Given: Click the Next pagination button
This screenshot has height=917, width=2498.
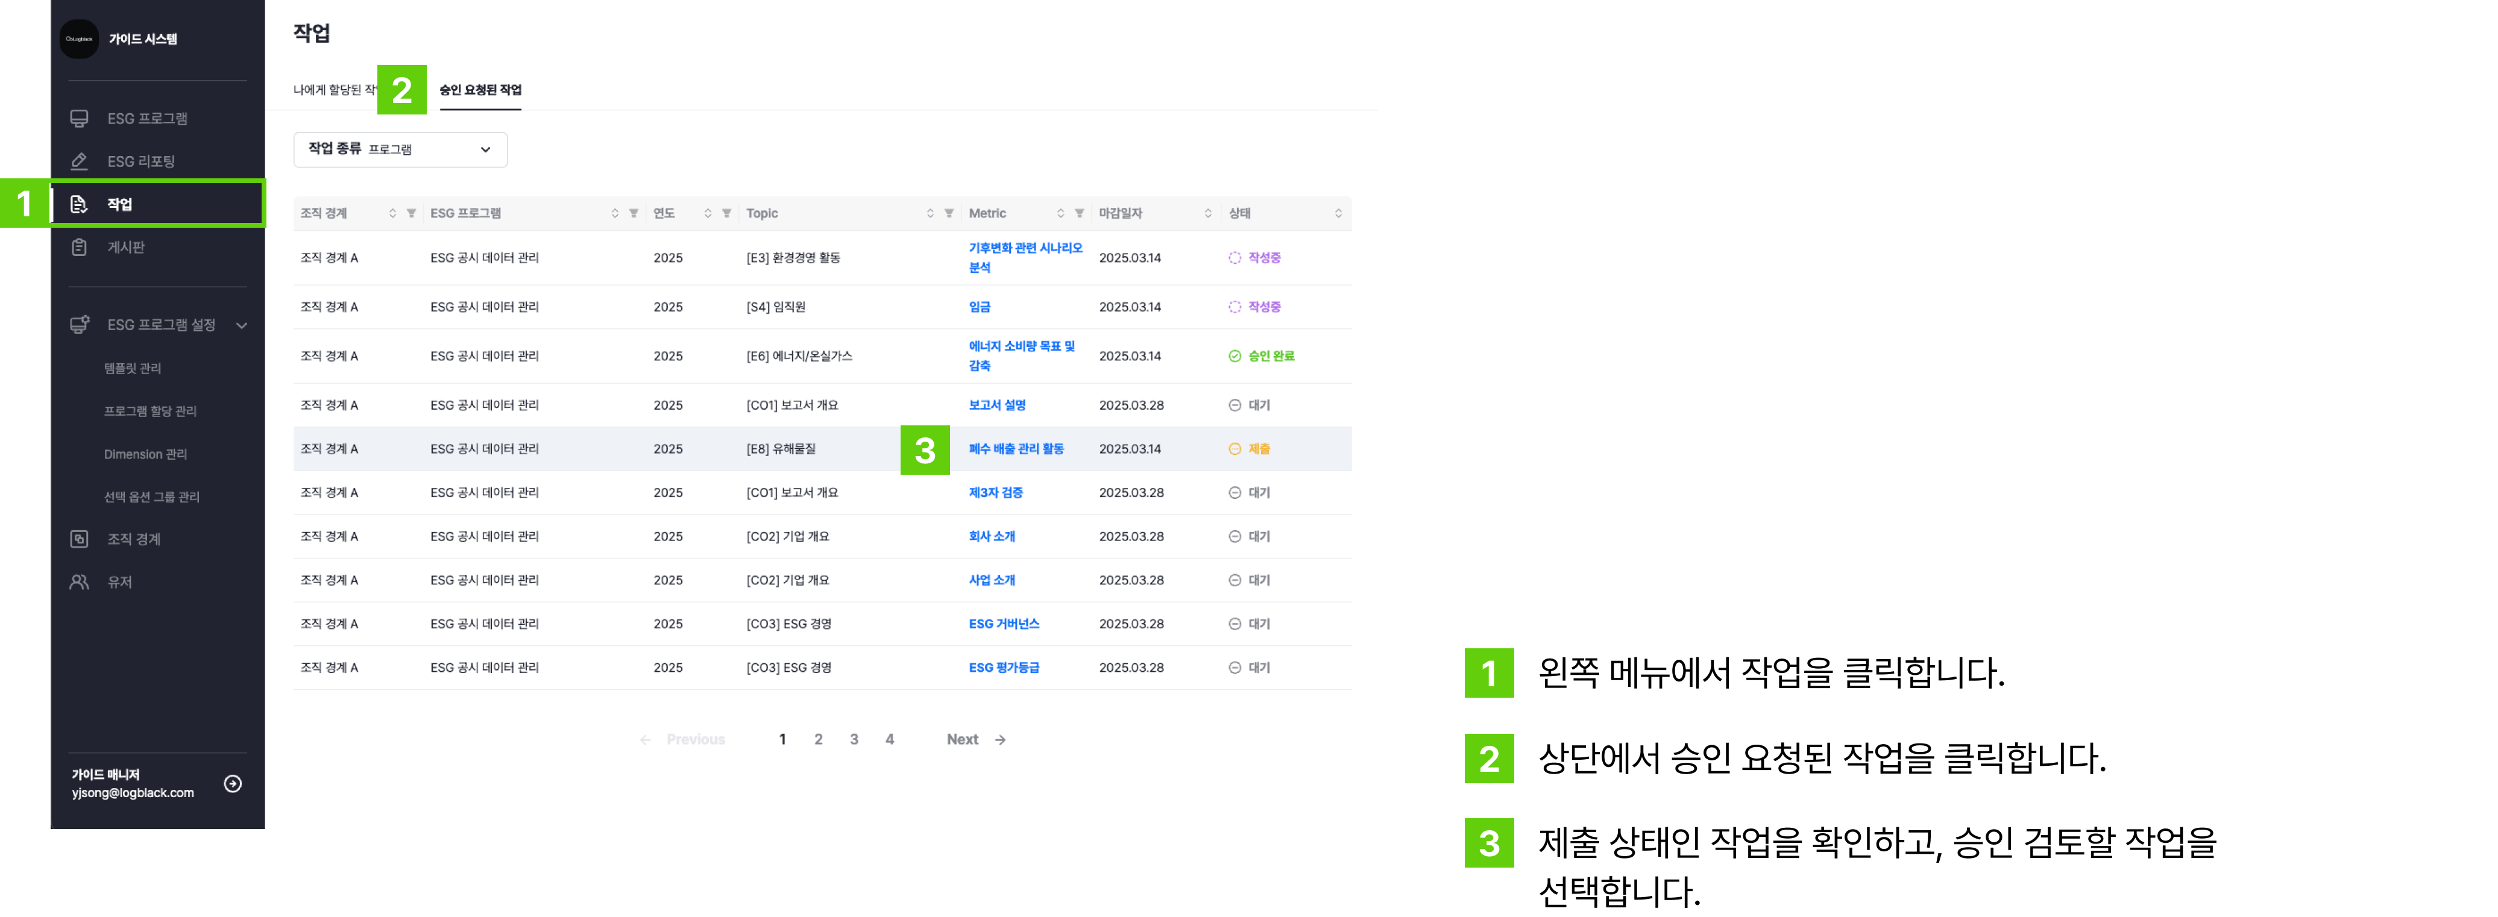Looking at the screenshot, I should click(x=975, y=740).
